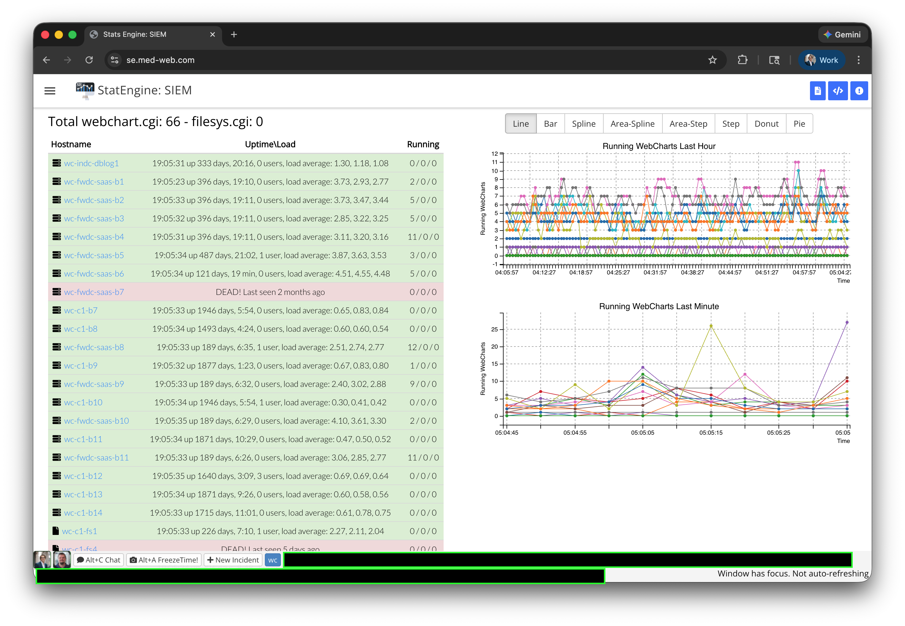Click the blue code brackets icon button
The width and height of the screenshot is (905, 626).
point(838,91)
